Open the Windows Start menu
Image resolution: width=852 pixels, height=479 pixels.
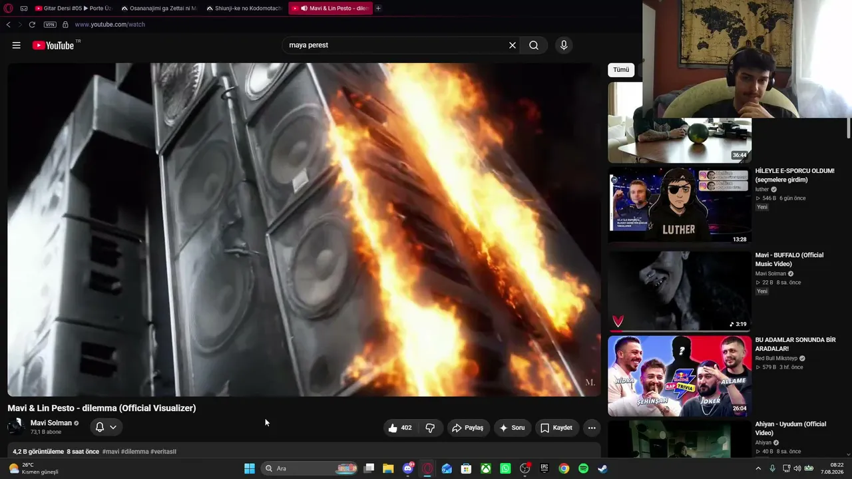click(250, 468)
